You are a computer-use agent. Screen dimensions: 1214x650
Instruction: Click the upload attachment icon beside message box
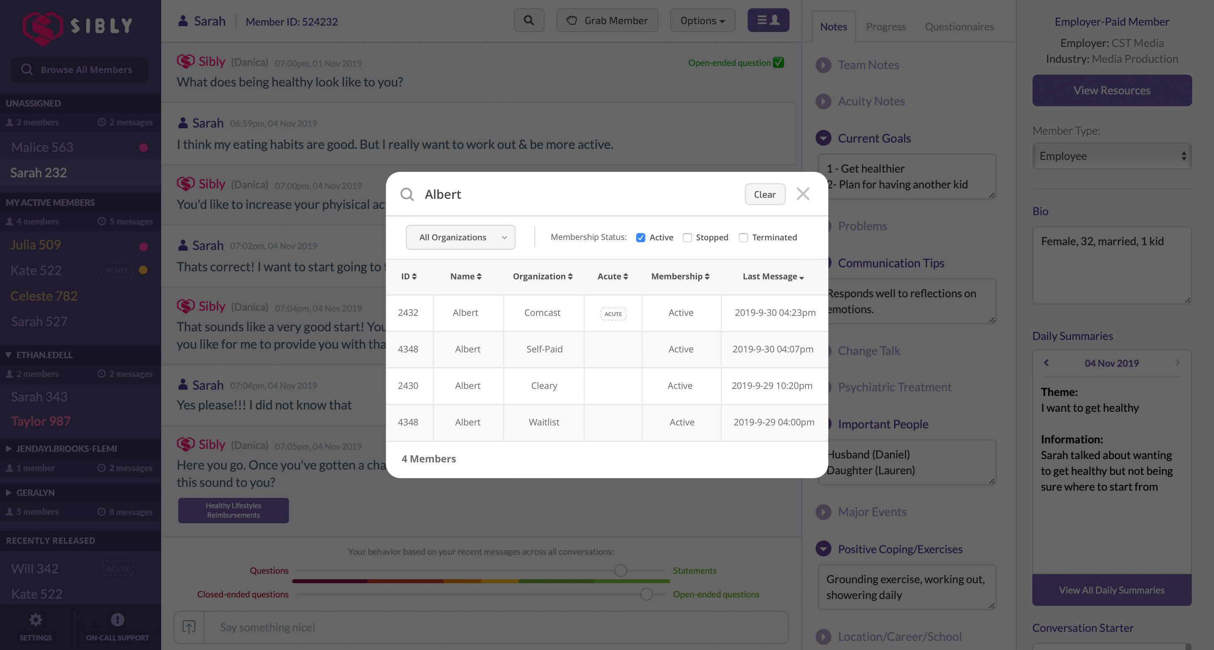tap(189, 627)
